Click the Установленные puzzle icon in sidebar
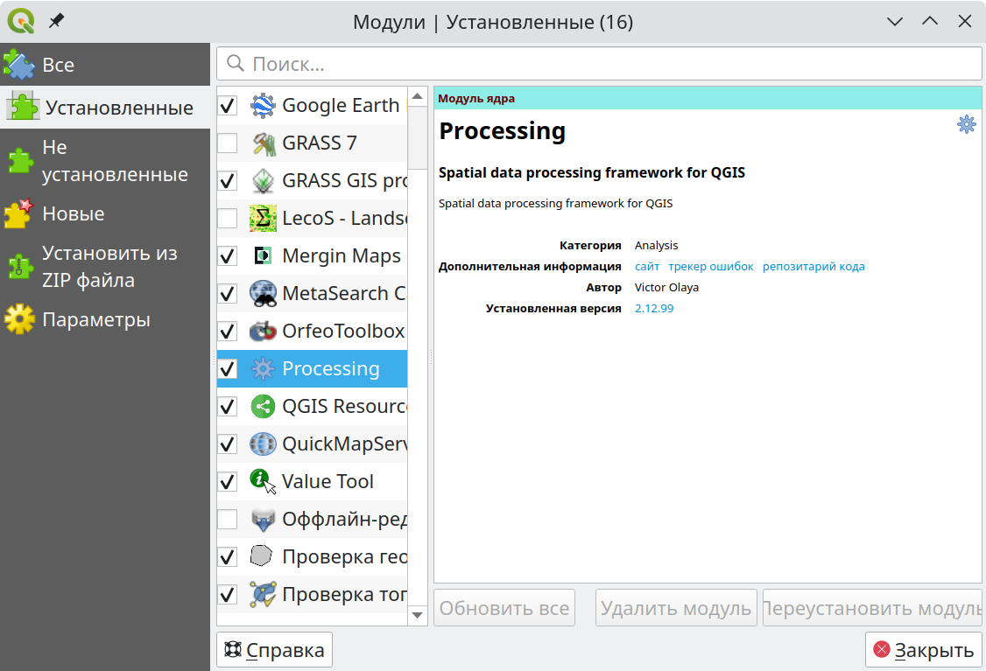 [23, 108]
